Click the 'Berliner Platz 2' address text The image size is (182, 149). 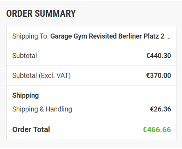pos(141,36)
